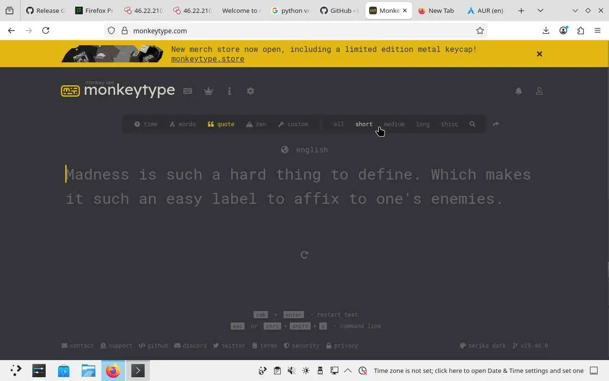Expand the hidden system tray icons arrow

[348, 371]
